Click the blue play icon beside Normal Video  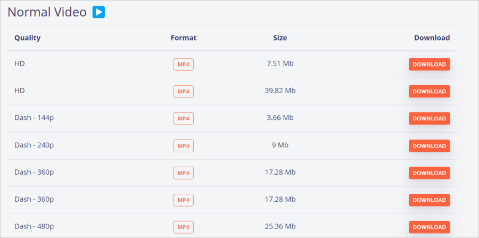point(98,12)
